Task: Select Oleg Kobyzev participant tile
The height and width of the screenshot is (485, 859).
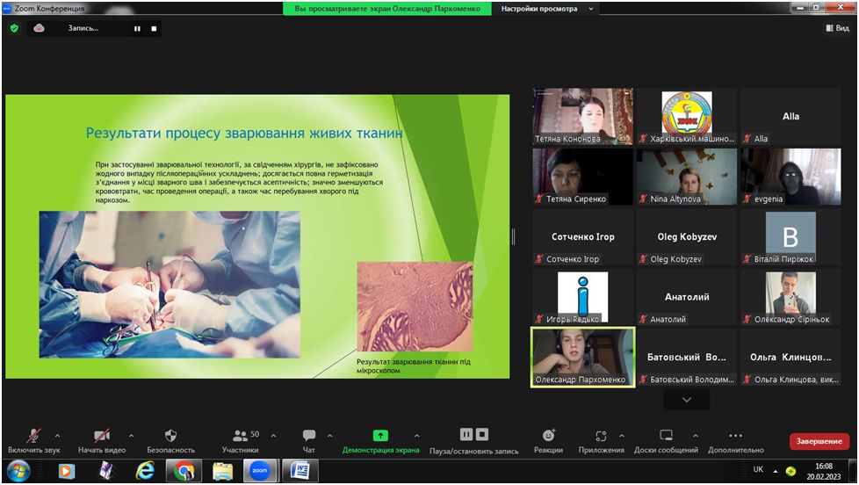Action: coord(687,236)
